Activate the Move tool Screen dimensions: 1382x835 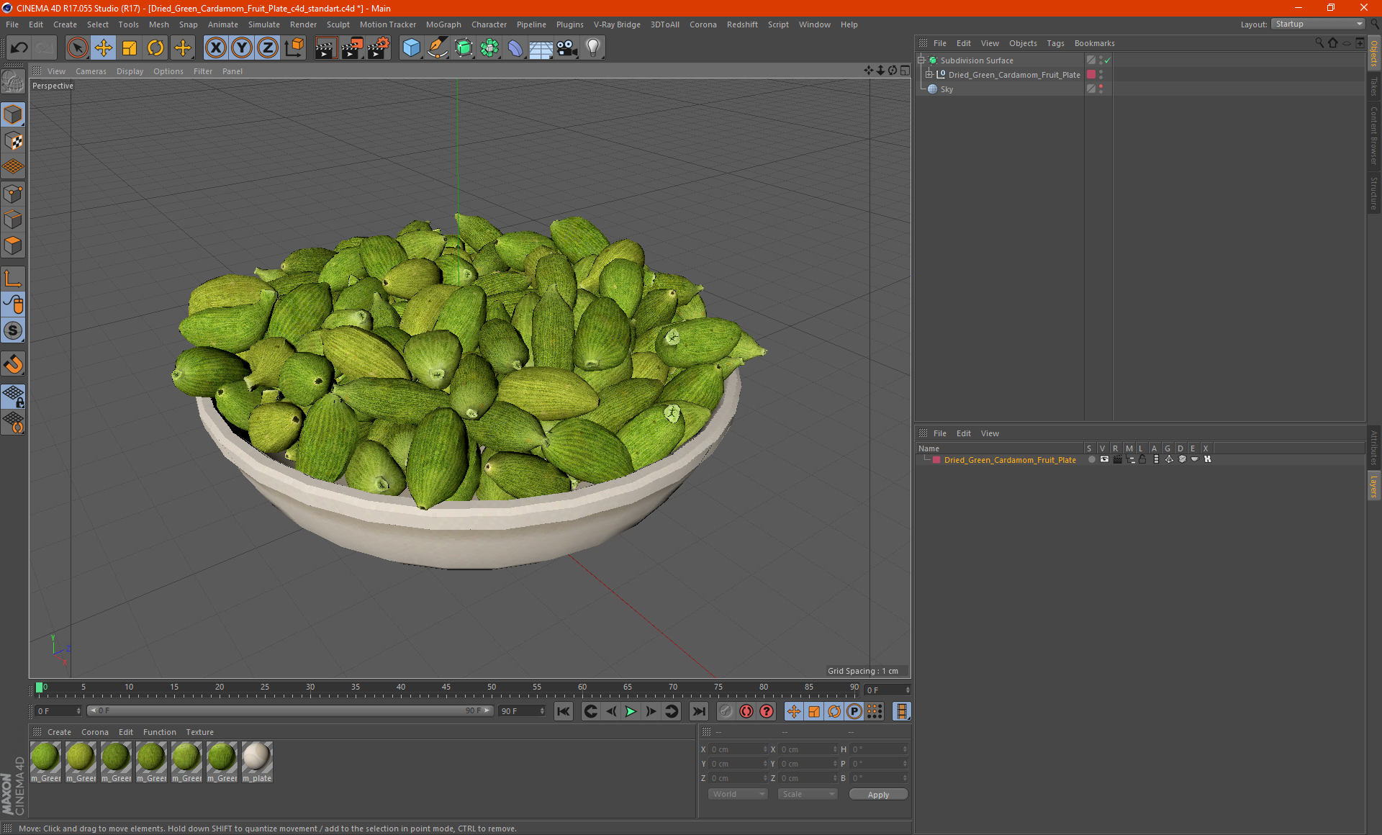point(104,48)
